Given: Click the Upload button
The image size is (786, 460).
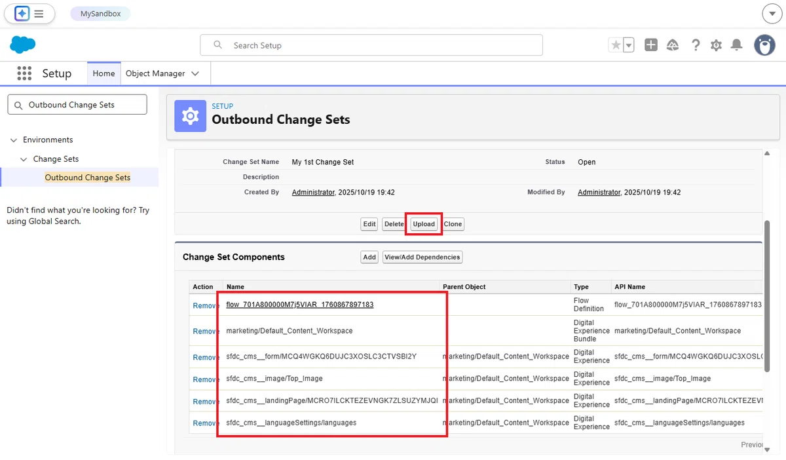Looking at the screenshot, I should [x=424, y=224].
